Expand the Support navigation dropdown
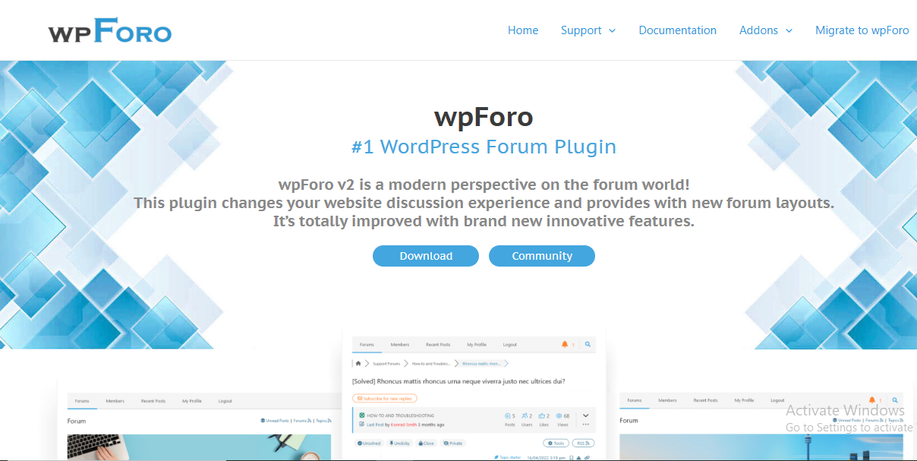This screenshot has width=917, height=461. pos(588,30)
